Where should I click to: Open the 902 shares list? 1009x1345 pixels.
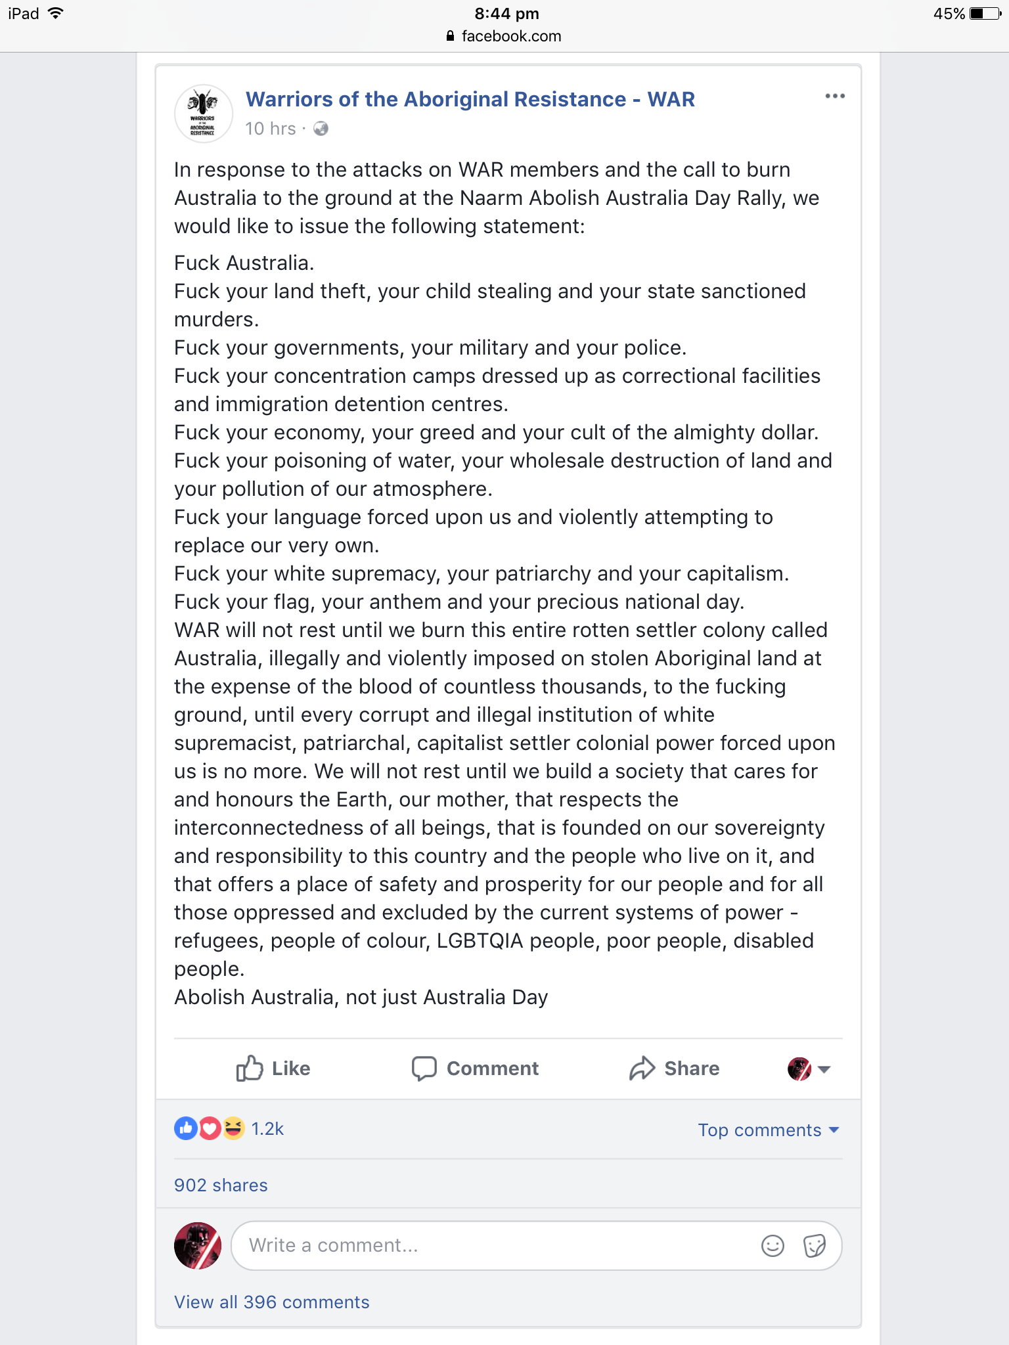(221, 1185)
